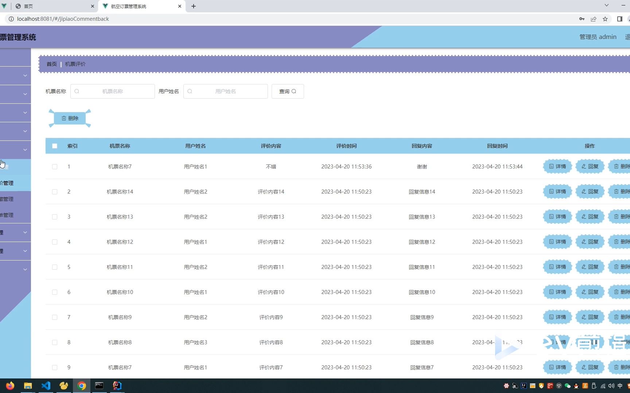This screenshot has width=630, height=393.
Task: Check row 1 checkbox for 机票名称7
Action: click(x=55, y=167)
